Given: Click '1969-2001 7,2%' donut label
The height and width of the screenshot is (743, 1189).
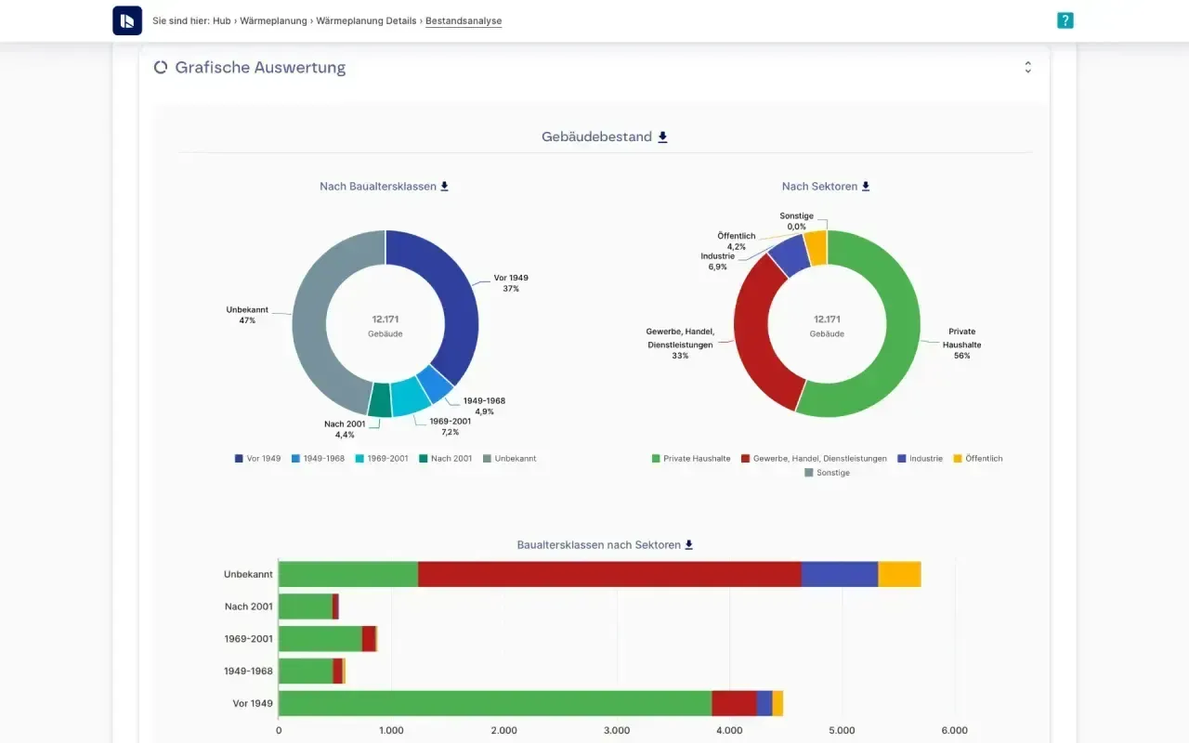Looking at the screenshot, I should click(450, 426).
